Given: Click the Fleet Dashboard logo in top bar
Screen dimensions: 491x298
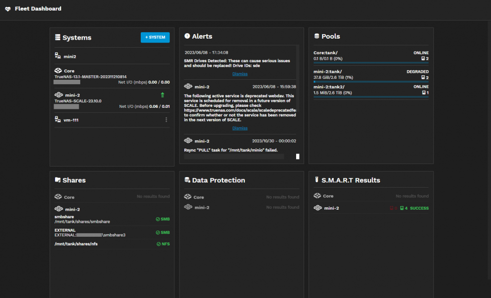Looking at the screenshot, I should (7, 9).
